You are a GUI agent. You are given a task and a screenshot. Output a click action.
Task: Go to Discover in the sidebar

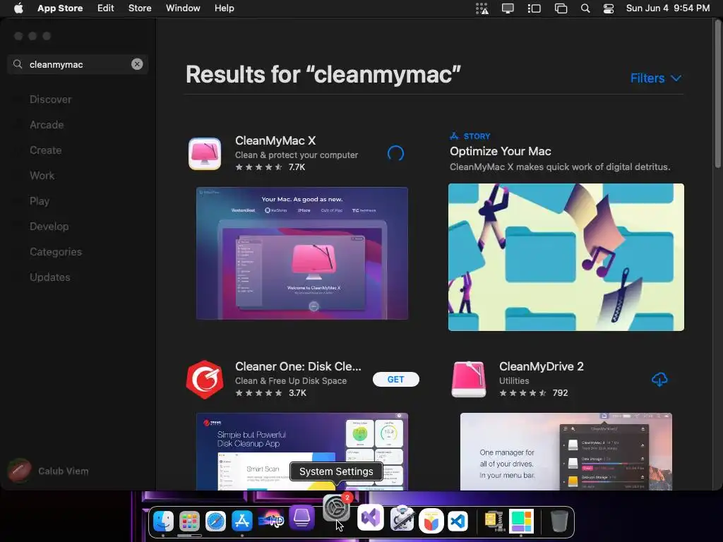(x=50, y=100)
